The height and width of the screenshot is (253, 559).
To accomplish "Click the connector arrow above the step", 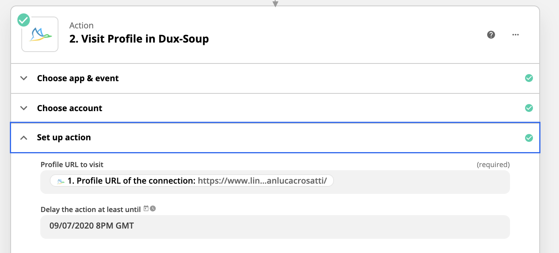I will click(x=276, y=4).
